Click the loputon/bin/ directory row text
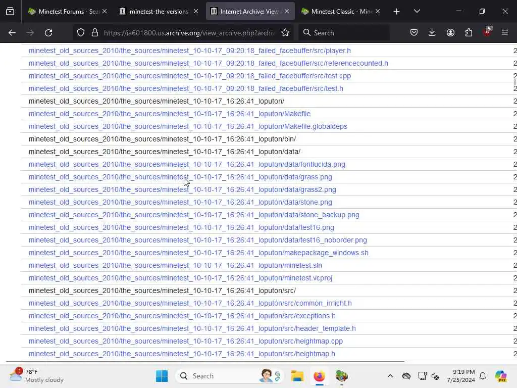This screenshot has height=388, width=517. point(162,139)
